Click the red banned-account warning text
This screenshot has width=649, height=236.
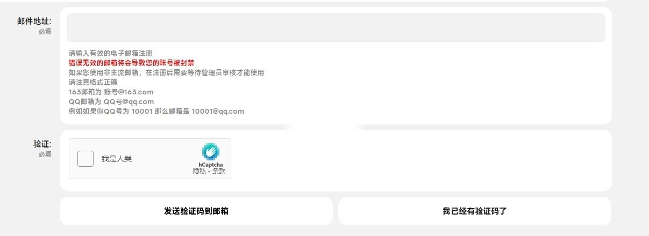click(132, 63)
